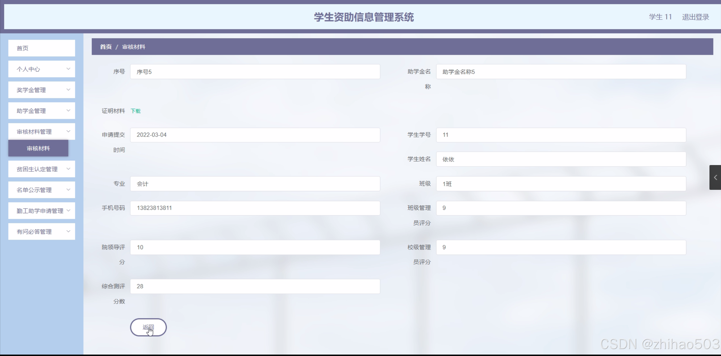Open the right-edge collapse arrow panel

click(x=715, y=177)
